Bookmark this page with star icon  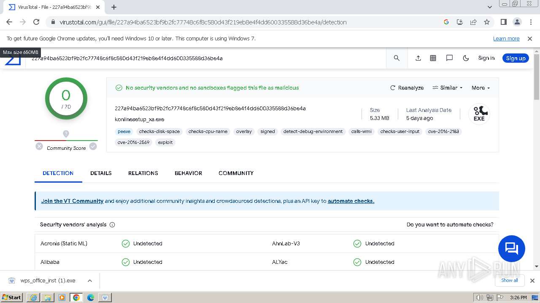tap(487, 22)
